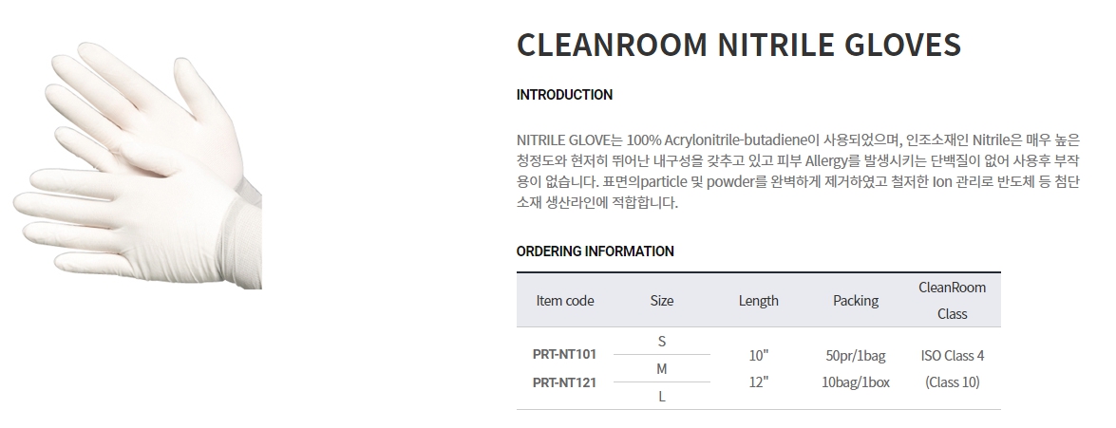This screenshot has width=1116, height=428.
Task: Select the ORDERING INFORMATION heading
Action: [x=595, y=251]
